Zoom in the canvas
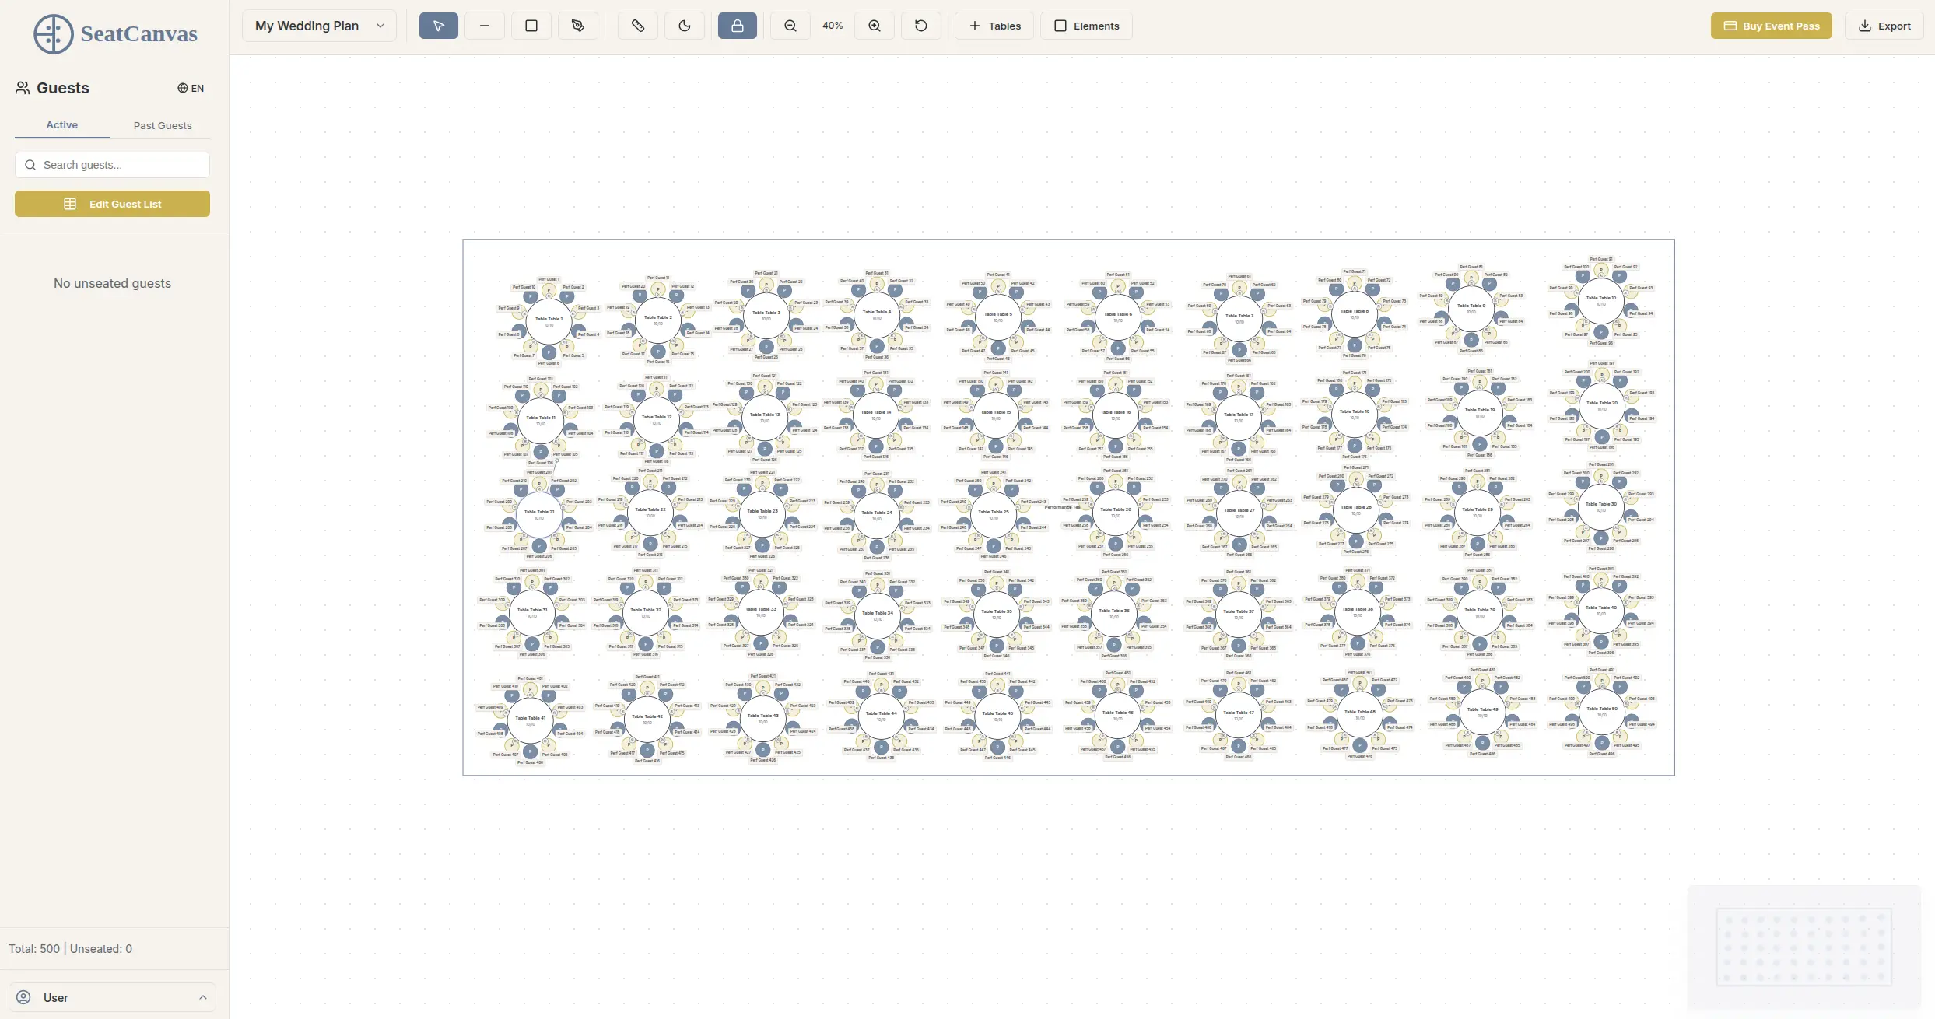The width and height of the screenshot is (1935, 1019). [875, 26]
